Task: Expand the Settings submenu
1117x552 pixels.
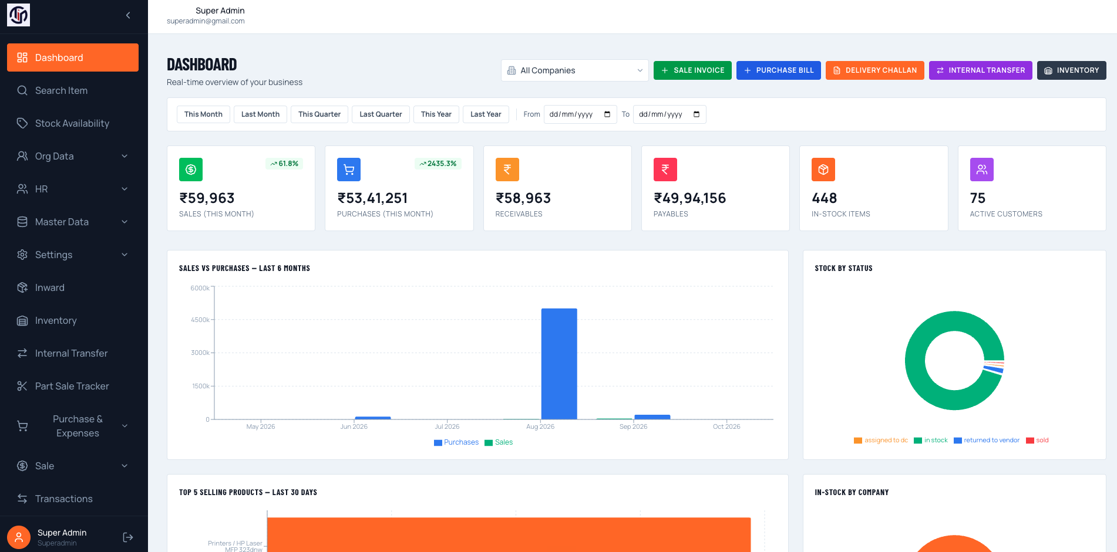Action: coord(73,255)
